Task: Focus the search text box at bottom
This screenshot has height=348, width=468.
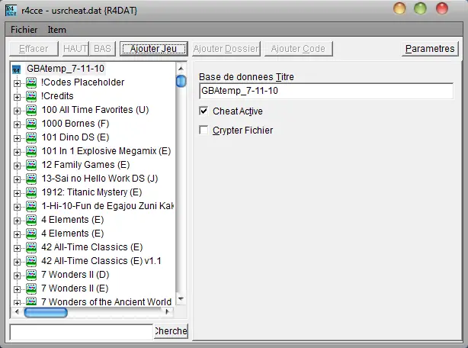Action: coord(82,332)
